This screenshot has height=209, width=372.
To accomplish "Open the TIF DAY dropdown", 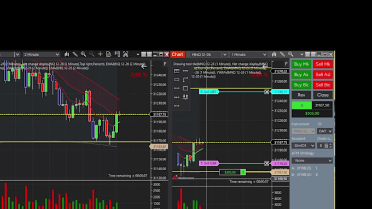I will [325, 131].
